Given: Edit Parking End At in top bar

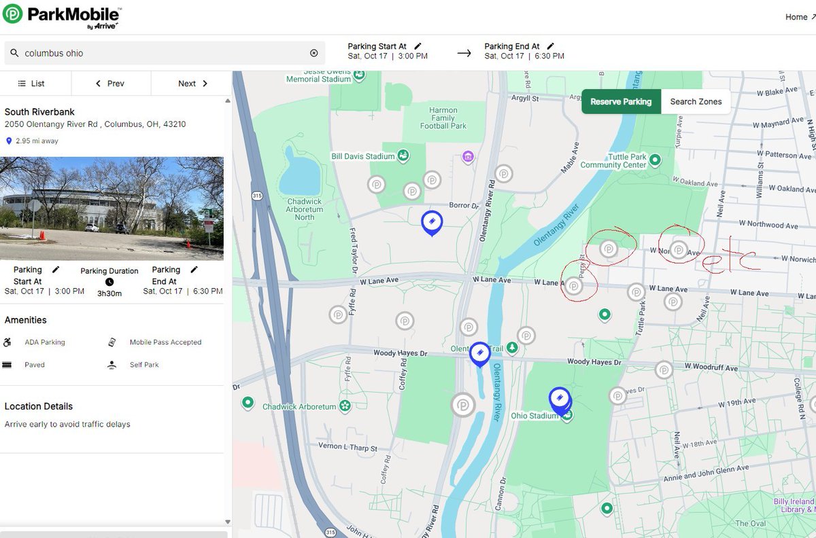Looking at the screenshot, I should [551, 46].
